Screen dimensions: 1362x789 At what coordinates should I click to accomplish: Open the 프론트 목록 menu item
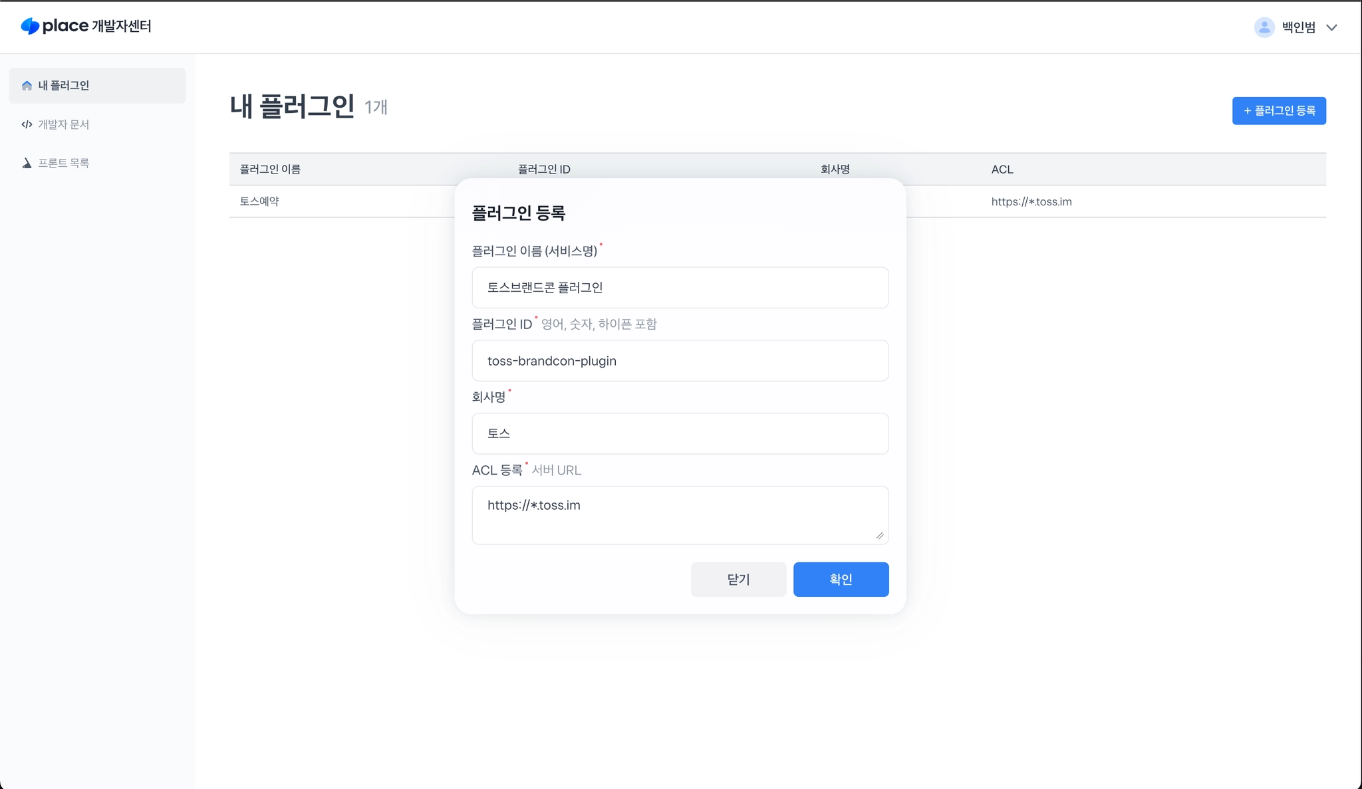coord(64,163)
